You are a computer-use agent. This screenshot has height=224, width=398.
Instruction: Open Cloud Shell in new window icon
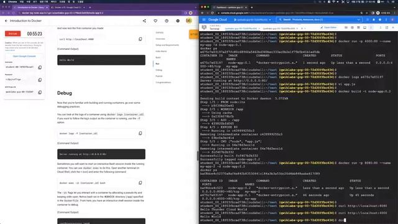tap(387, 27)
